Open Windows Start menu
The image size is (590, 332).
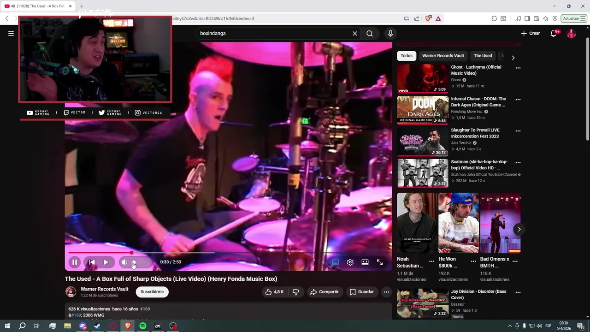[7, 326]
